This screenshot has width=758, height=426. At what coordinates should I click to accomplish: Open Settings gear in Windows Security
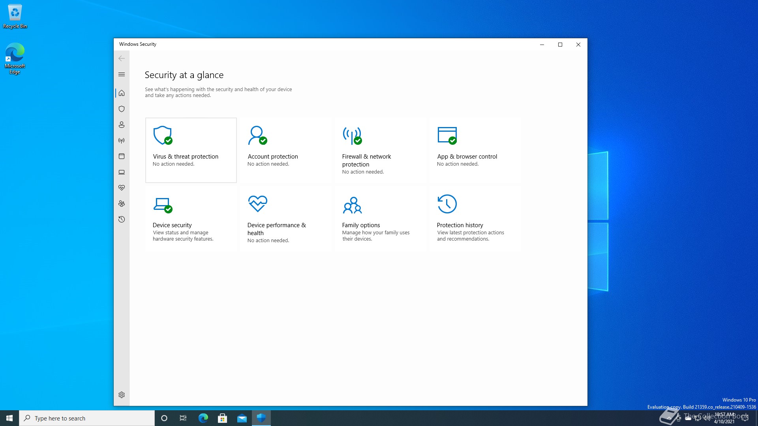tap(122, 395)
